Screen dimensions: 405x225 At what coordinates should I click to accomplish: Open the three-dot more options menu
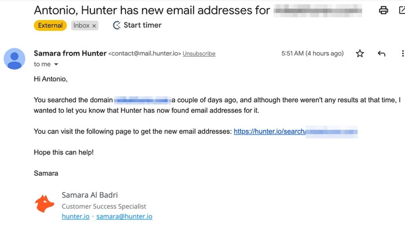pos(403,53)
